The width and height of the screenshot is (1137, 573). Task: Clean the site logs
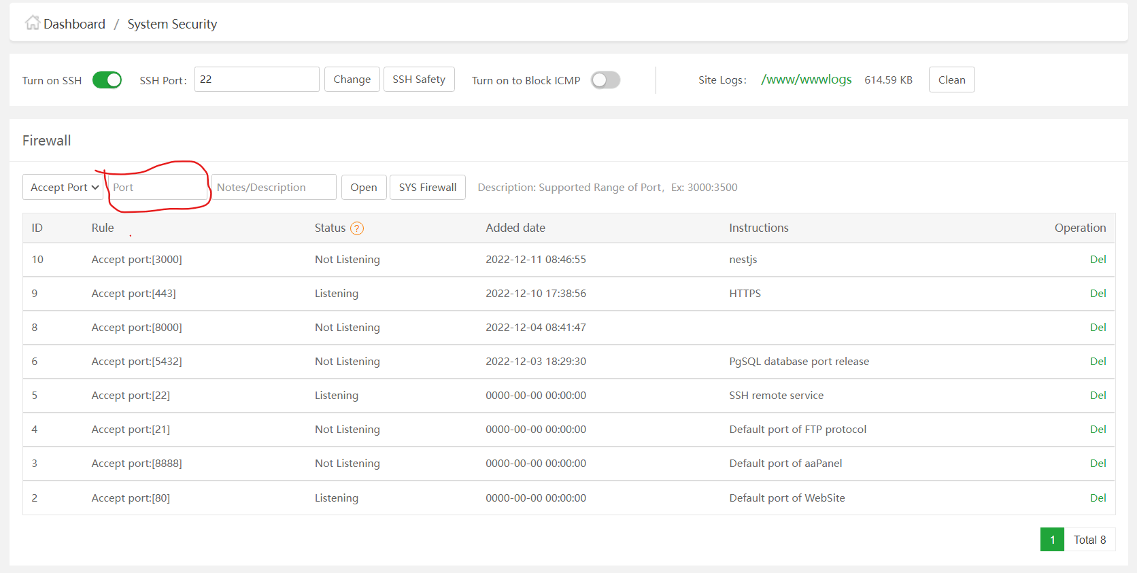pyautogui.click(x=951, y=80)
